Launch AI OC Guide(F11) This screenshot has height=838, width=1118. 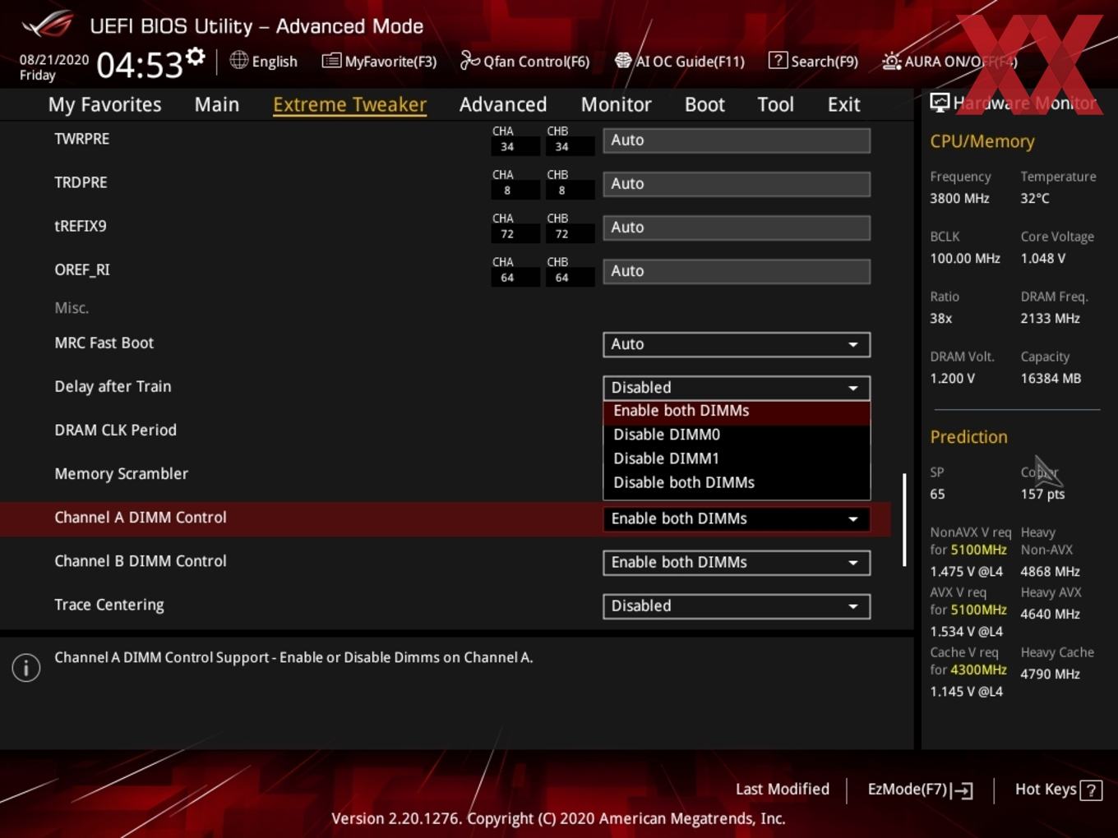[x=680, y=61]
